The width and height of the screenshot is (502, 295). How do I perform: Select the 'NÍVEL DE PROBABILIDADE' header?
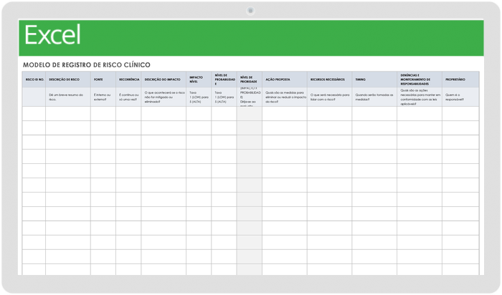pos(224,79)
